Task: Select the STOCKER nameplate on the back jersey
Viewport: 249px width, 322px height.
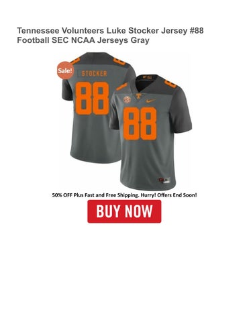Action: [94, 74]
